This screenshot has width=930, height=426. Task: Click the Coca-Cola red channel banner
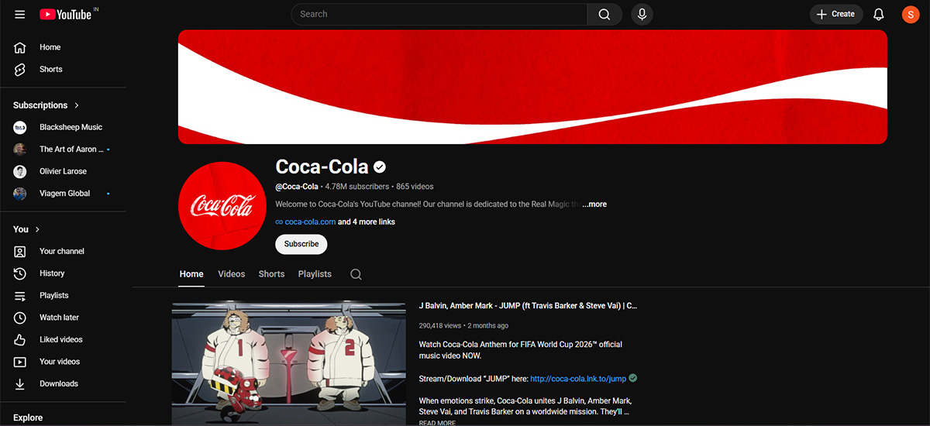(532, 87)
